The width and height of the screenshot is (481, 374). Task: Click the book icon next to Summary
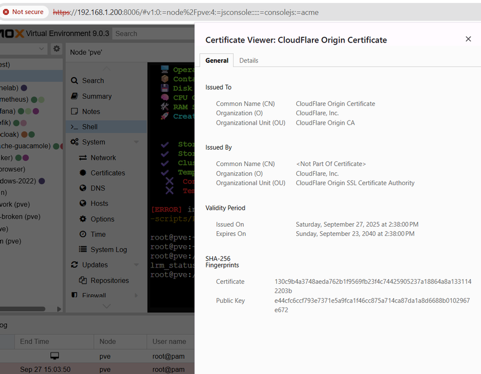pos(74,96)
